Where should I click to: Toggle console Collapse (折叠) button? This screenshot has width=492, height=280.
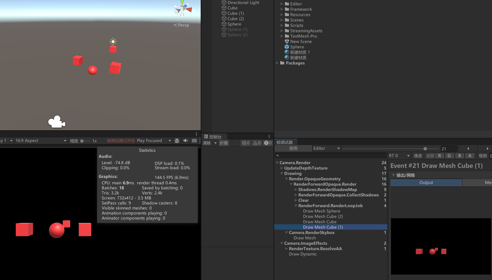click(x=224, y=143)
